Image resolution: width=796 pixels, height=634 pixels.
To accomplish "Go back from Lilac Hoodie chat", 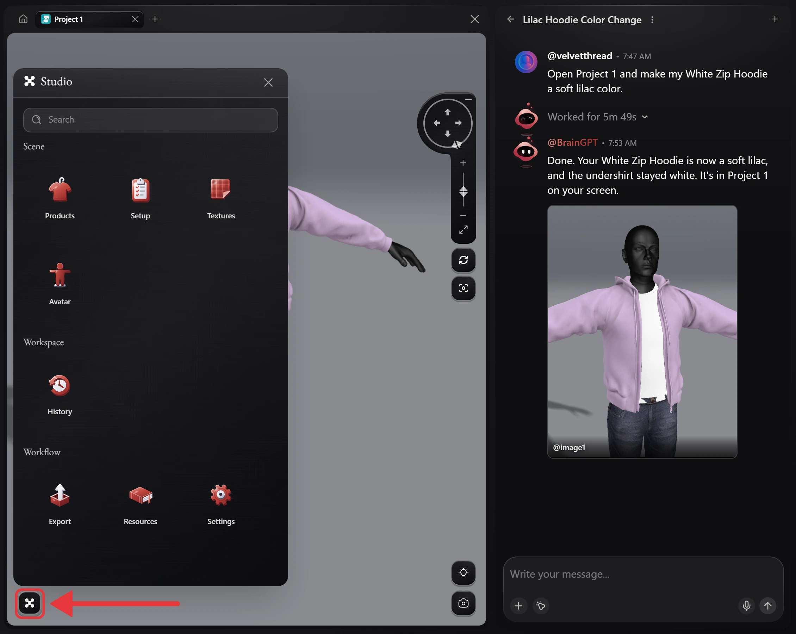I will pyautogui.click(x=511, y=19).
